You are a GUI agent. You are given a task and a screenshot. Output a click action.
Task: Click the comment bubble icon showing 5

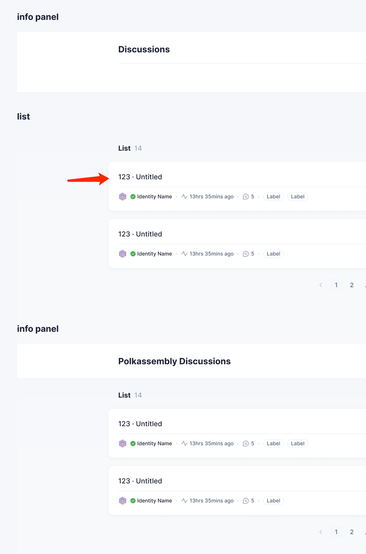click(246, 197)
